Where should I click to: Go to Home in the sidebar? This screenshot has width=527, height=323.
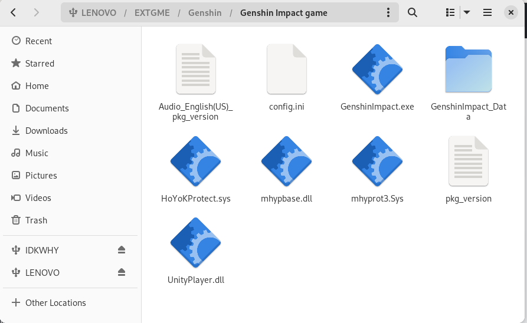point(70,86)
